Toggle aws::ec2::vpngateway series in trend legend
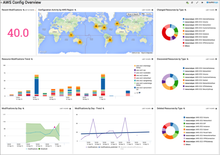The width and height of the screenshot is (220, 155). (x=143, y=81)
